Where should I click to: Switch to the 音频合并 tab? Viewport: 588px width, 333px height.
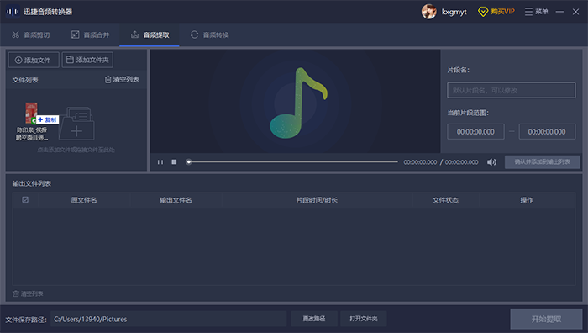(x=90, y=35)
